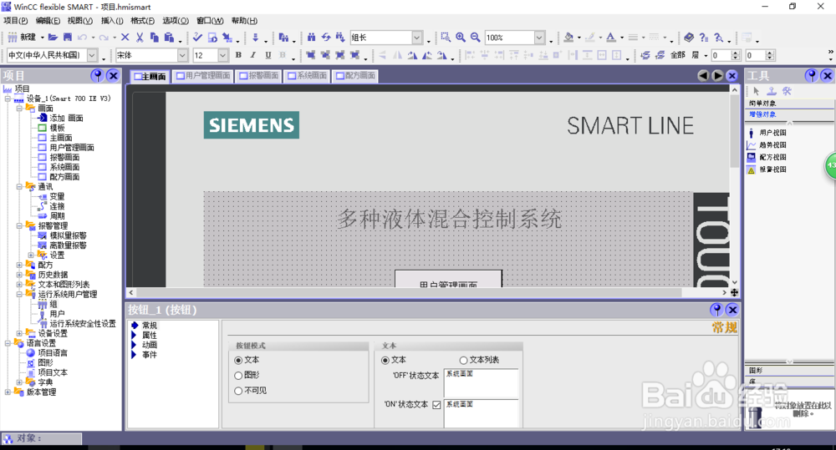Screen dimensions: 836x450
Task: Open 属性 in the button properties list
Action: click(x=150, y=335)
